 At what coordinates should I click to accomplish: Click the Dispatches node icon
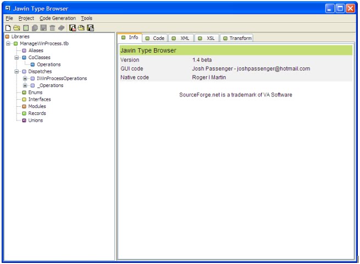24,71
